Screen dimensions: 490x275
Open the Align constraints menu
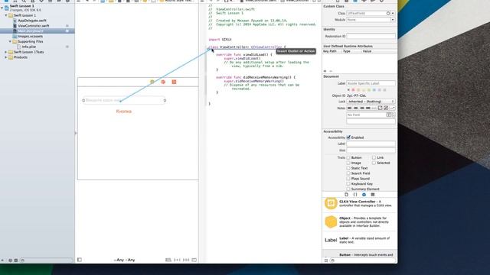pos(168,260)
